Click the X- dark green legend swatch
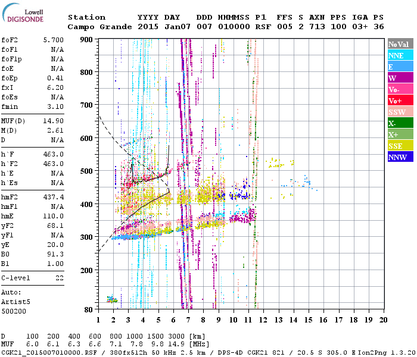417x357 pixels. tap(400, 123)
